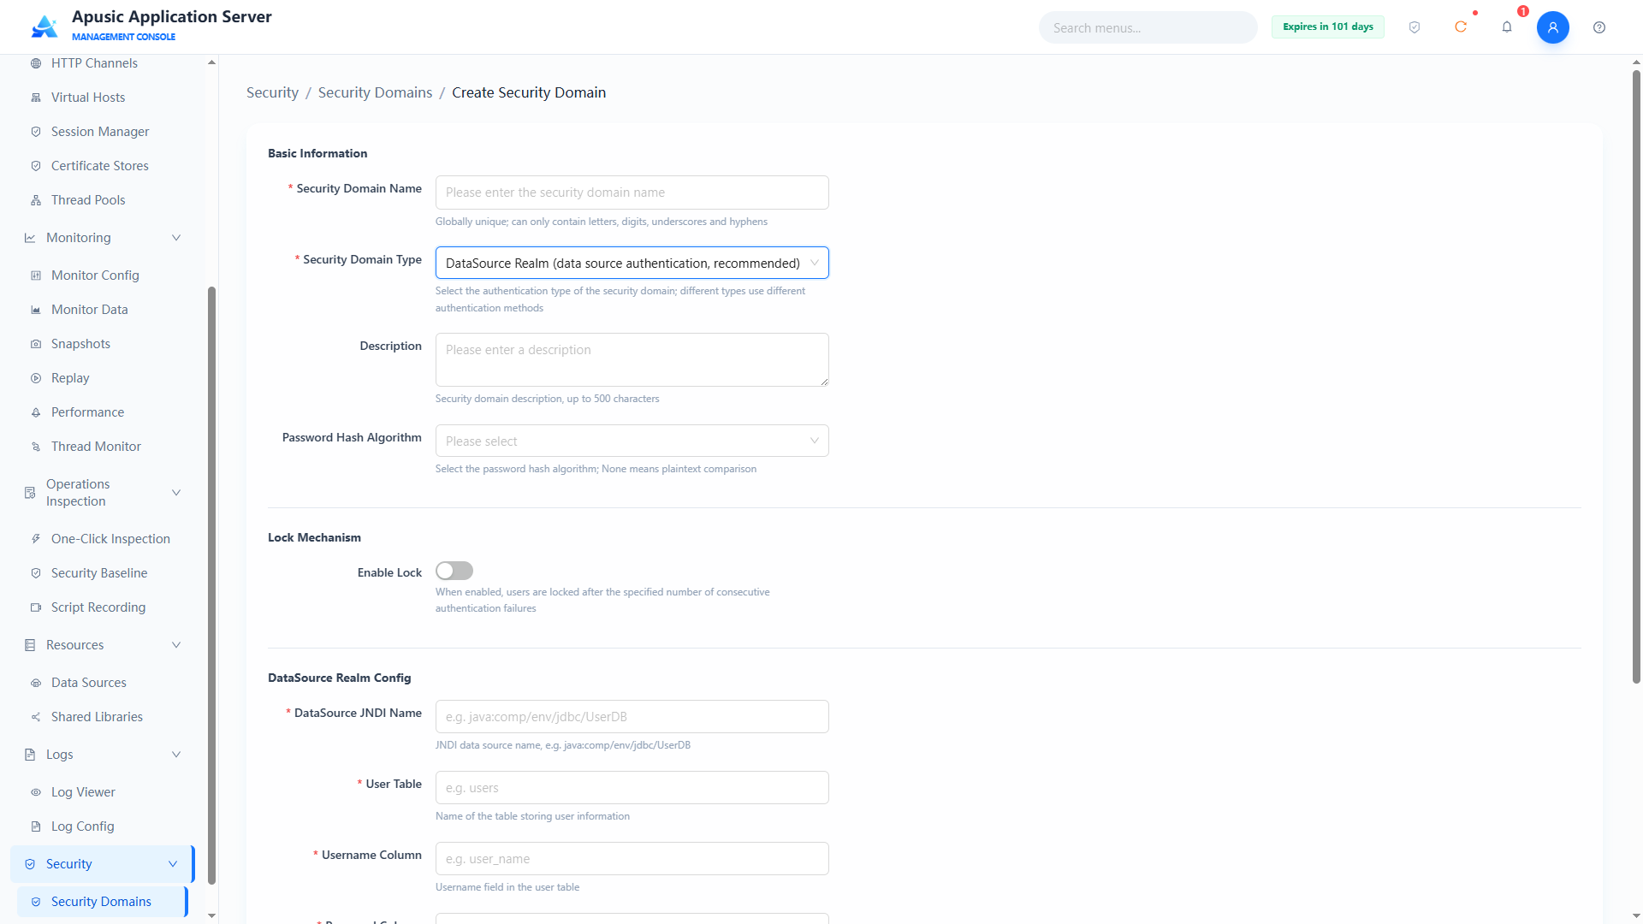Screen dimensions: 1643x924
Task: Click the Security breadcrumb link
Action: (x=272, y=92)
